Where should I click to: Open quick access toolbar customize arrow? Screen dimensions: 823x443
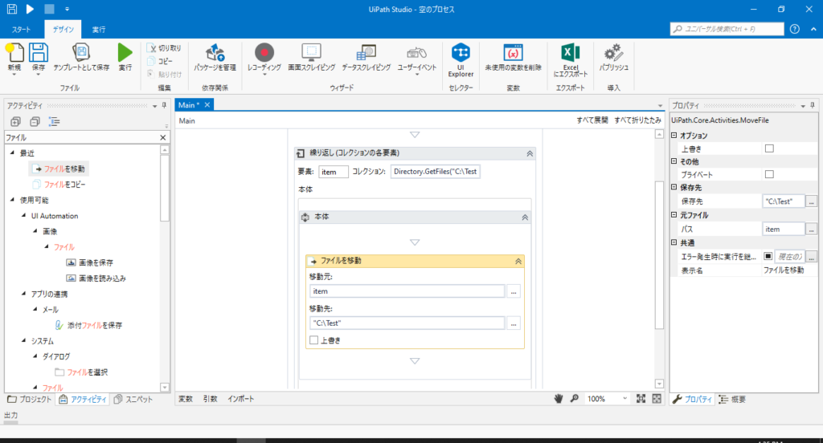[68, 10]
